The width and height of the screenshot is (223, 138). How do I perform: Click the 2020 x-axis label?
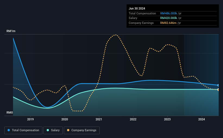pyautogui.click(x=65, y=119)
